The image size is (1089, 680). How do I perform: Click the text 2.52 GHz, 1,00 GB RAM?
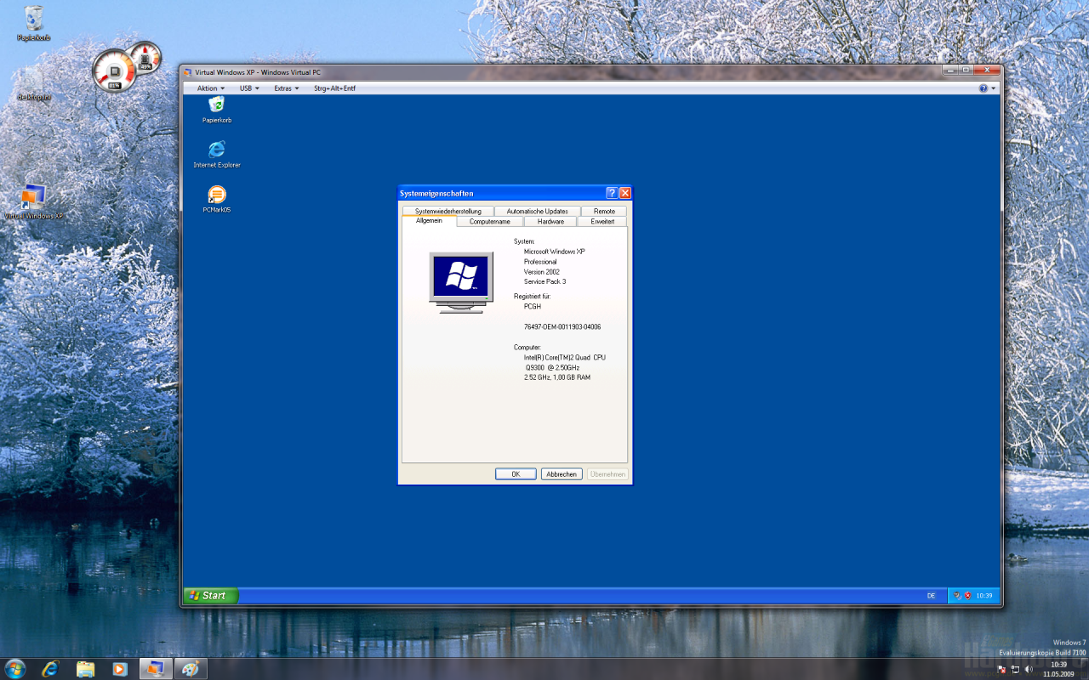coord(557,377)
